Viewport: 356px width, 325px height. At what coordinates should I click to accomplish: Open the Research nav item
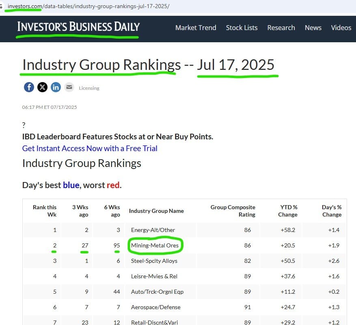pyautogui.click(x=281, y=28)
